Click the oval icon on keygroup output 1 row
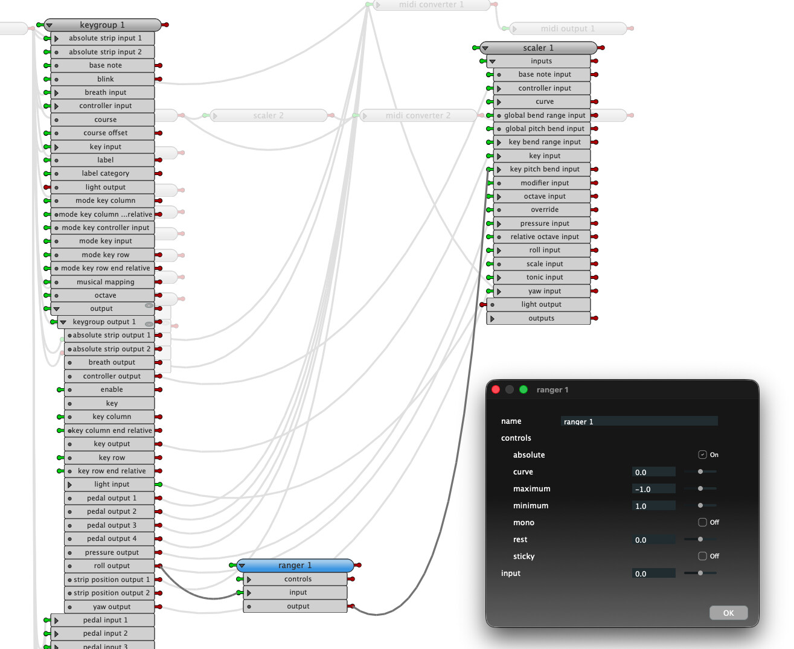Viewport: 794px width, 649px height. 149,324
